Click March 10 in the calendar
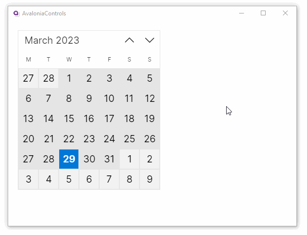 (x=109, y=99)
